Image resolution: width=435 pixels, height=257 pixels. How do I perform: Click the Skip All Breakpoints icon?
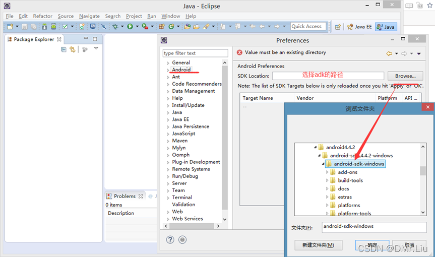[x=104, y=27]
